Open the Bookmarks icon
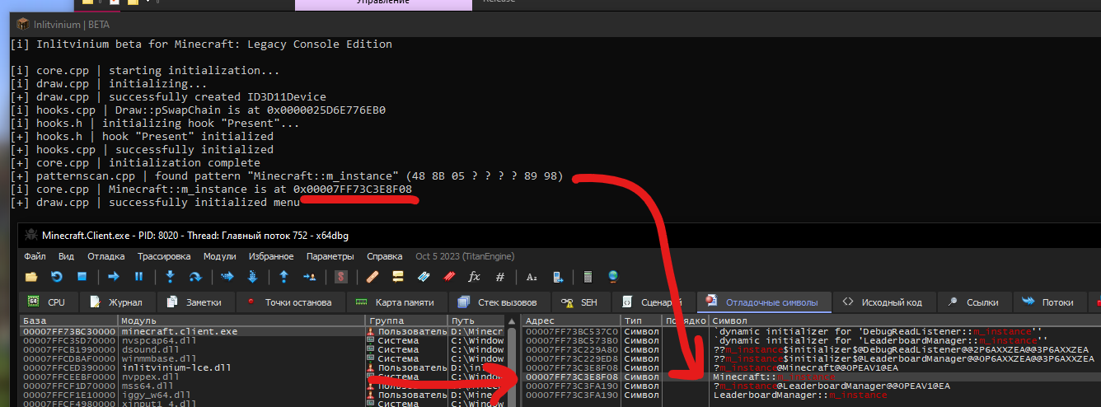The height and width of the screenshot is (407, 1101). coord(448,277)
